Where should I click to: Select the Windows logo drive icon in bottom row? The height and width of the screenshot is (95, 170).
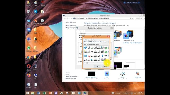[92, 60]
